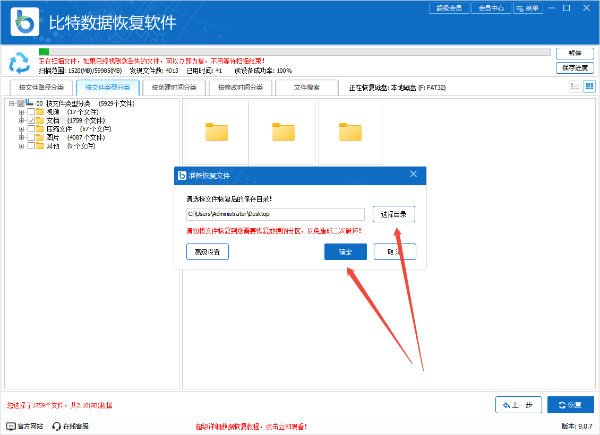Expand the 压缩文件 tree node
Screen dimensions: 600x435
(21, 129)
